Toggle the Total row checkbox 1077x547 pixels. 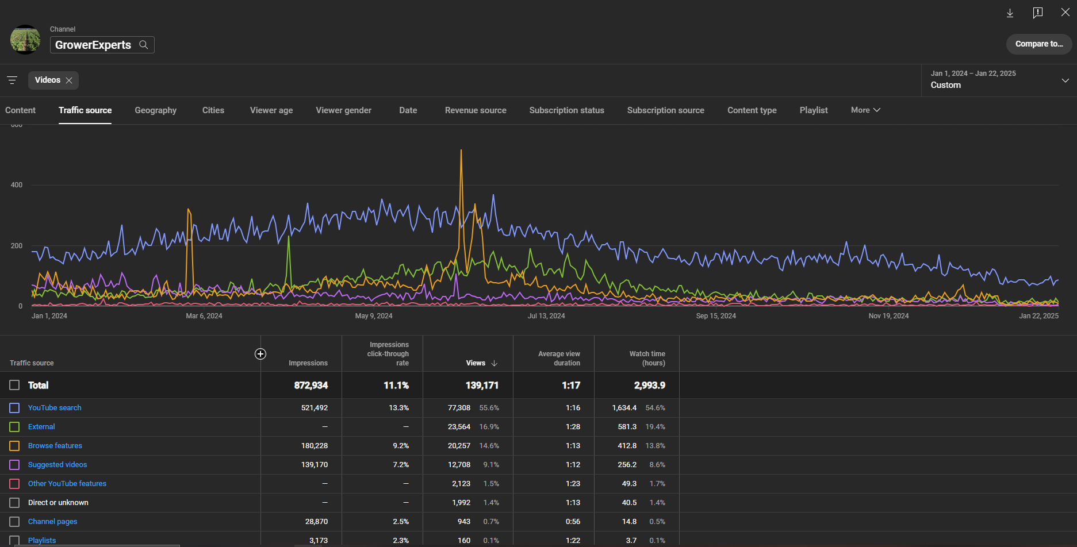(x=14, y=385)
